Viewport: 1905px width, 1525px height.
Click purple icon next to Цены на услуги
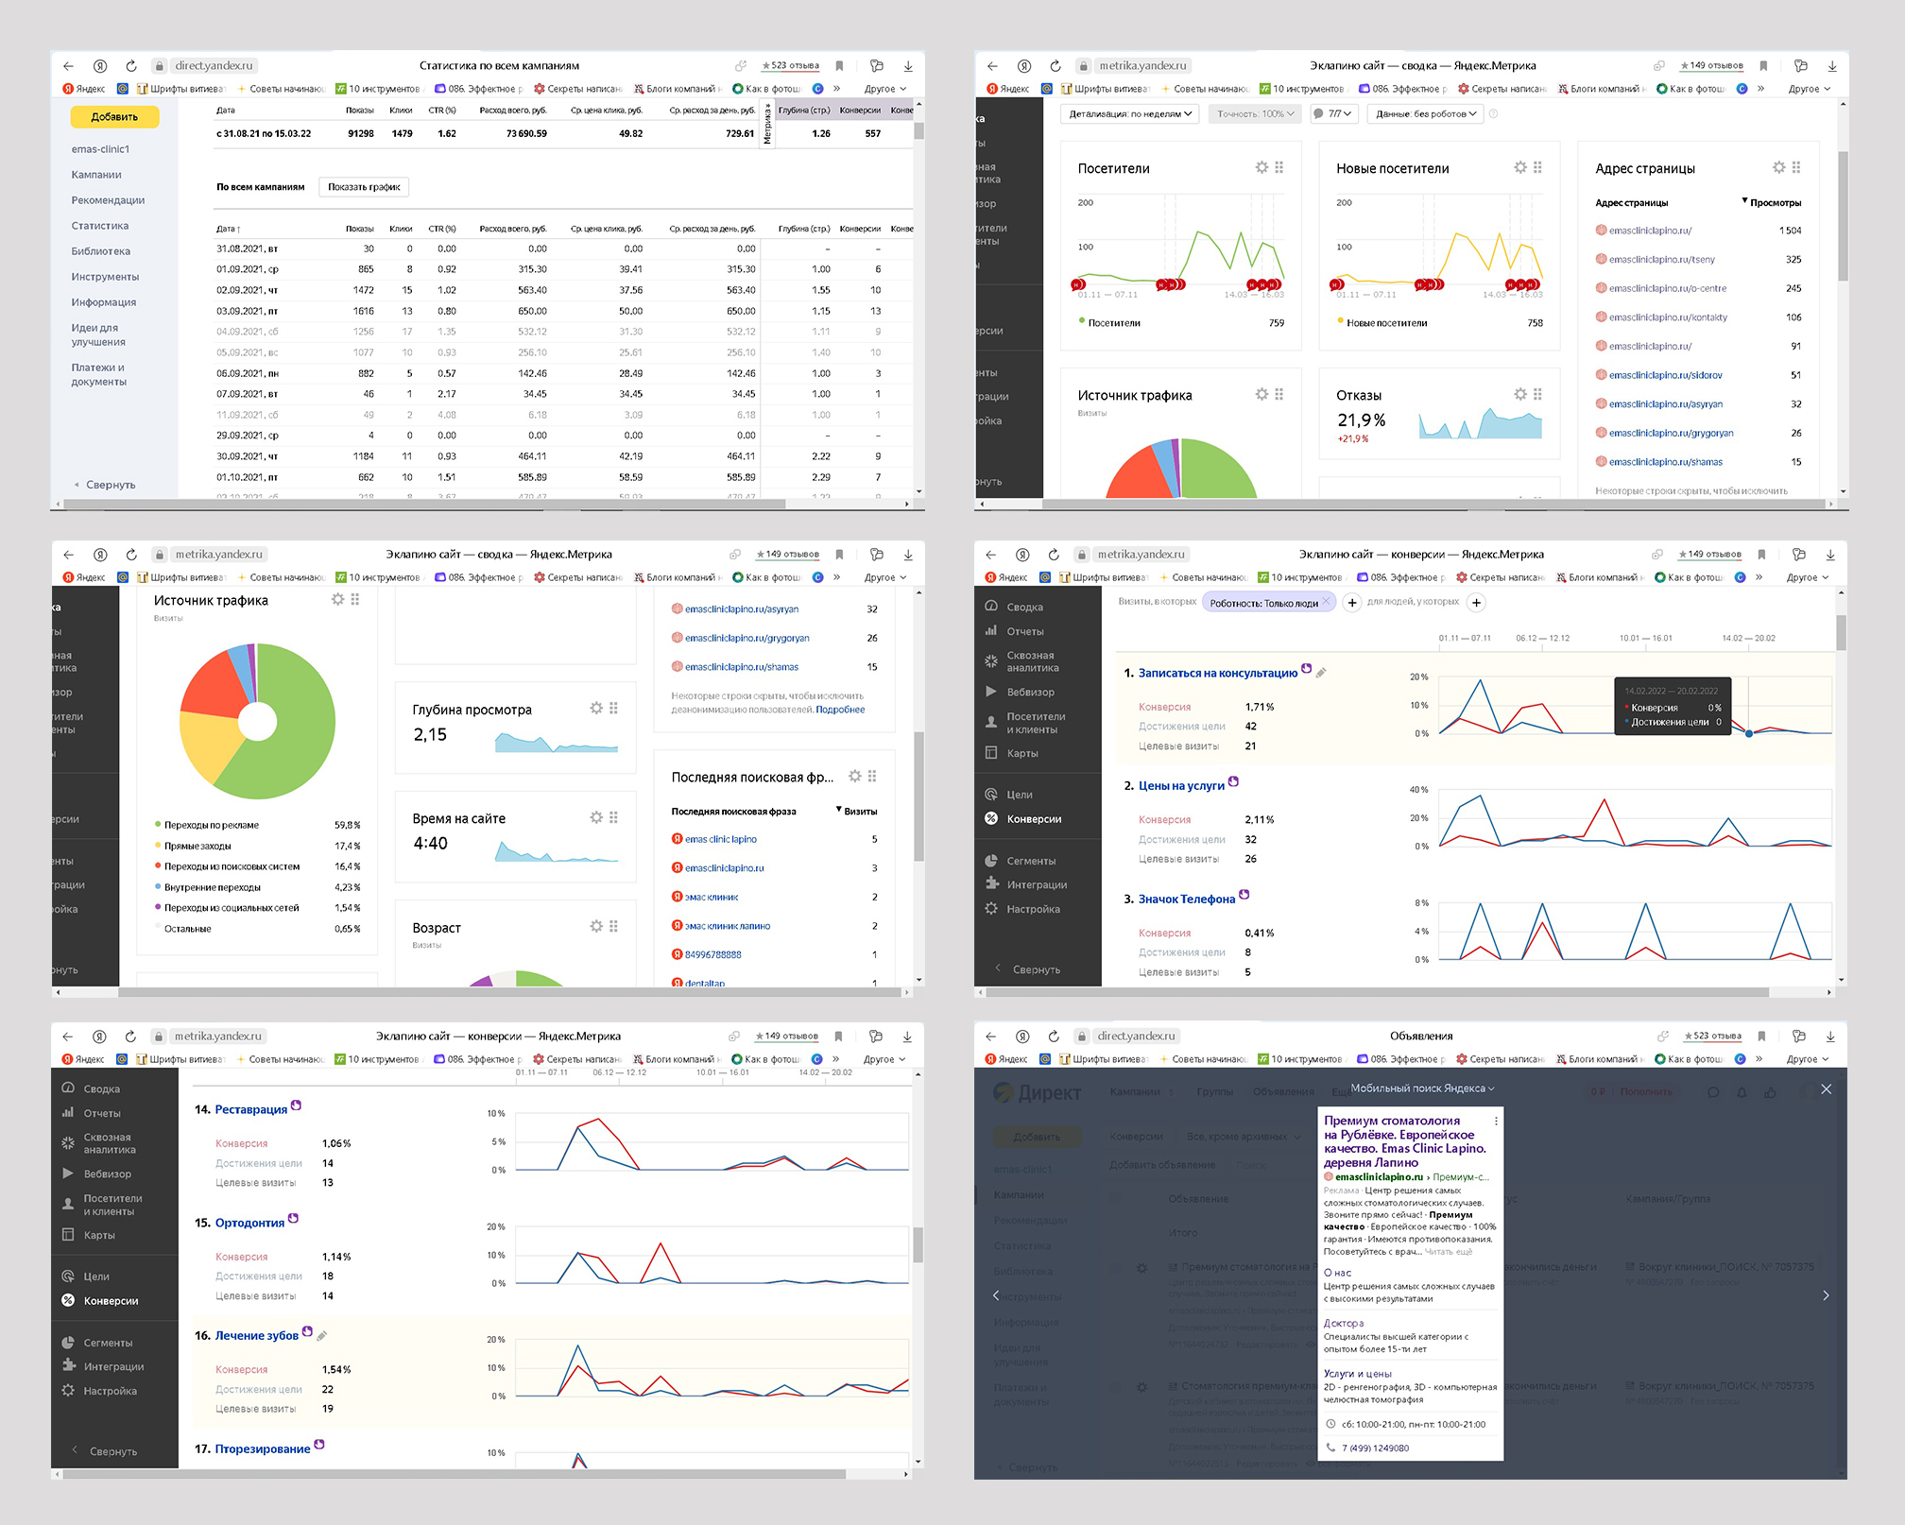(1233, 781)
